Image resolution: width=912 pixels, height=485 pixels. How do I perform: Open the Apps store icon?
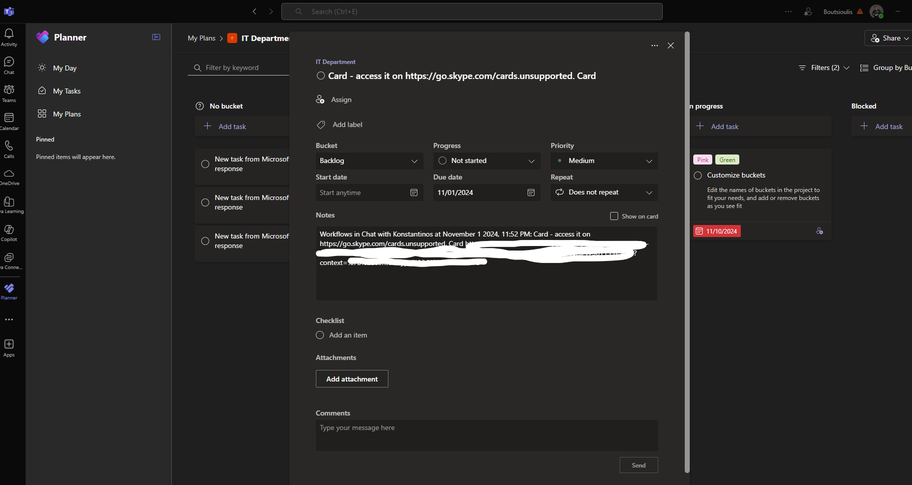(x=9, y=348)
